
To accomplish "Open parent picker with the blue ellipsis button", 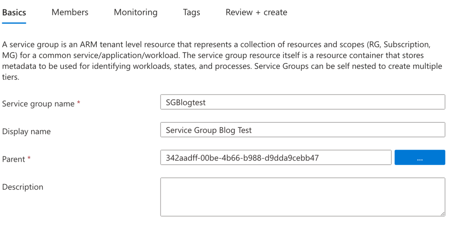I will (x=420, y=158).
